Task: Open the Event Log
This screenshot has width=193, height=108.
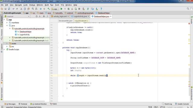Action: click(167, 104)
